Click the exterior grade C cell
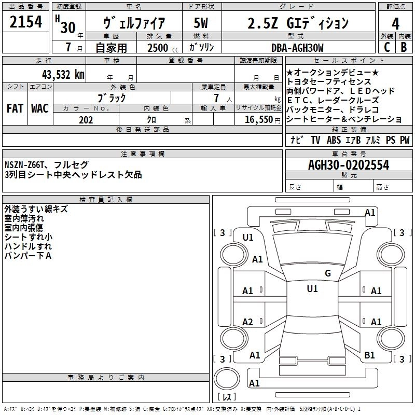 point(387,47)
